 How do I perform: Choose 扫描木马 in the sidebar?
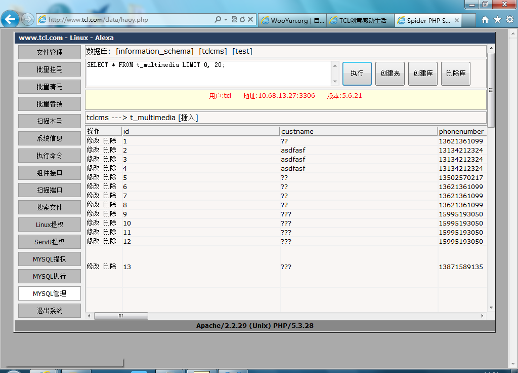pyautogui.click(x=50, y=121)
